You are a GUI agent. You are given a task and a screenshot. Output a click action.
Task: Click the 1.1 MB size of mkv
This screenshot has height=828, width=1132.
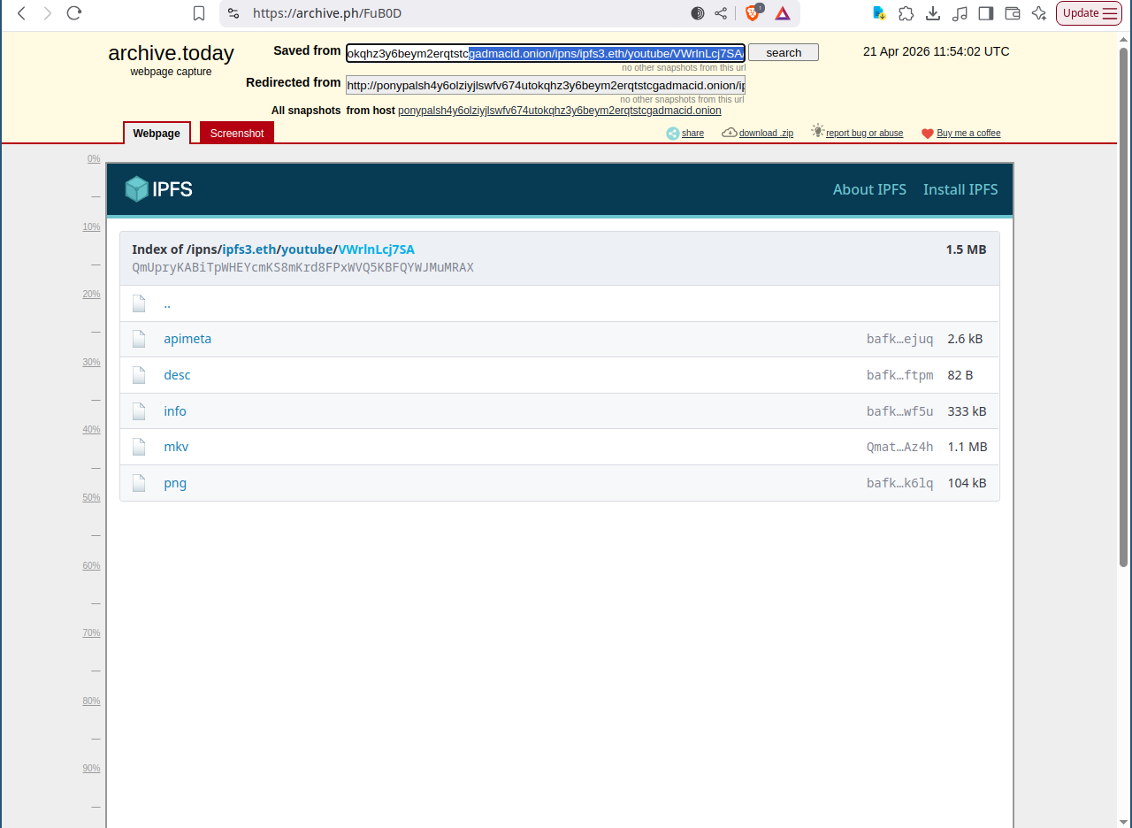coord(967,447)
